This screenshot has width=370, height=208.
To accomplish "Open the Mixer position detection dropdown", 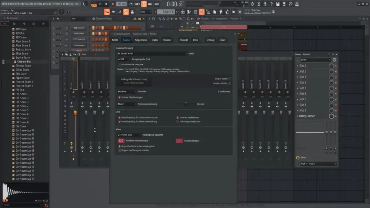I will tap(127, 104).
